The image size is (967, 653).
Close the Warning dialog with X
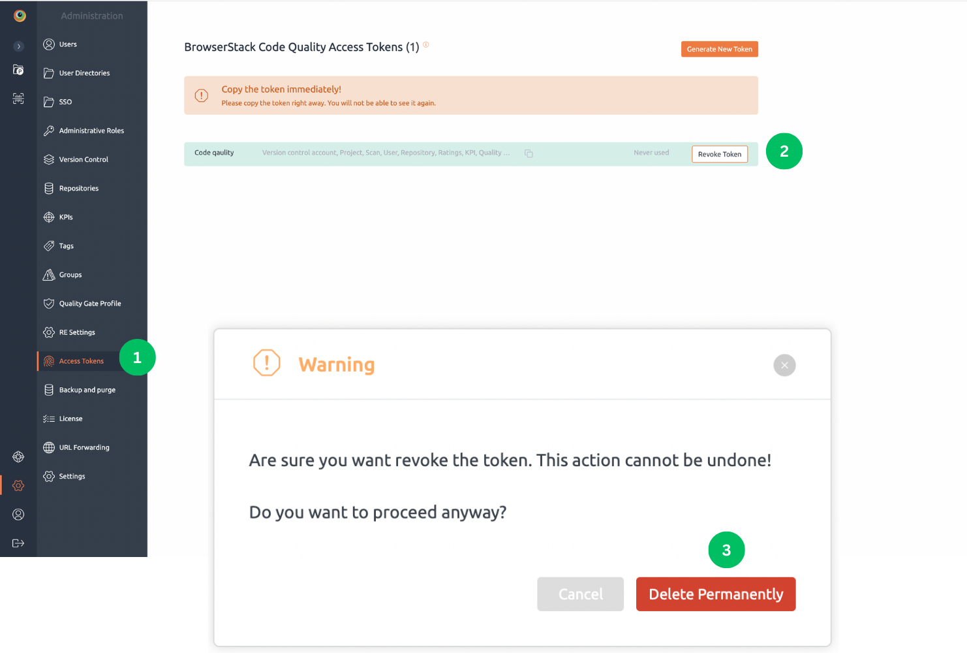point(784,365)
